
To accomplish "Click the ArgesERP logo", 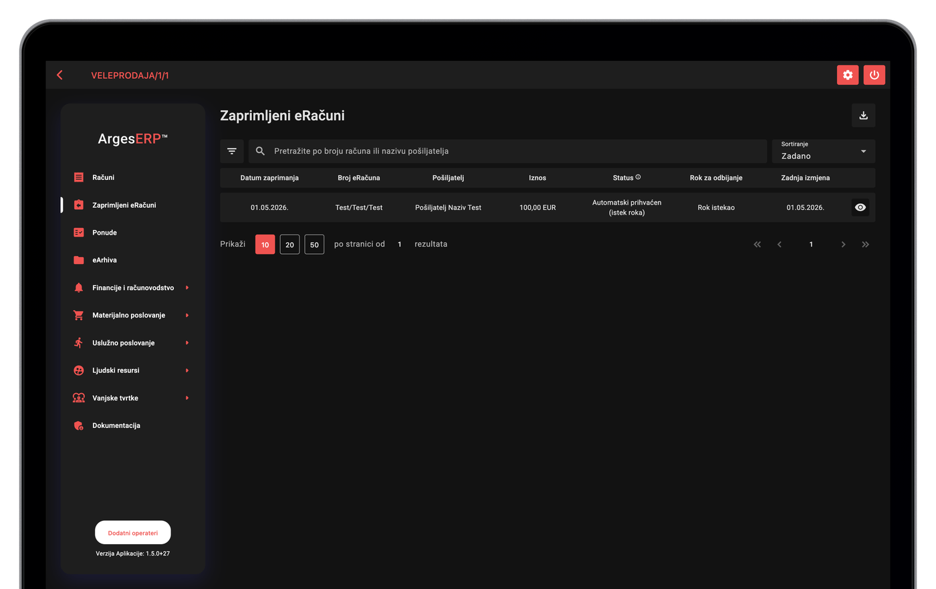I will click(132, 139).
